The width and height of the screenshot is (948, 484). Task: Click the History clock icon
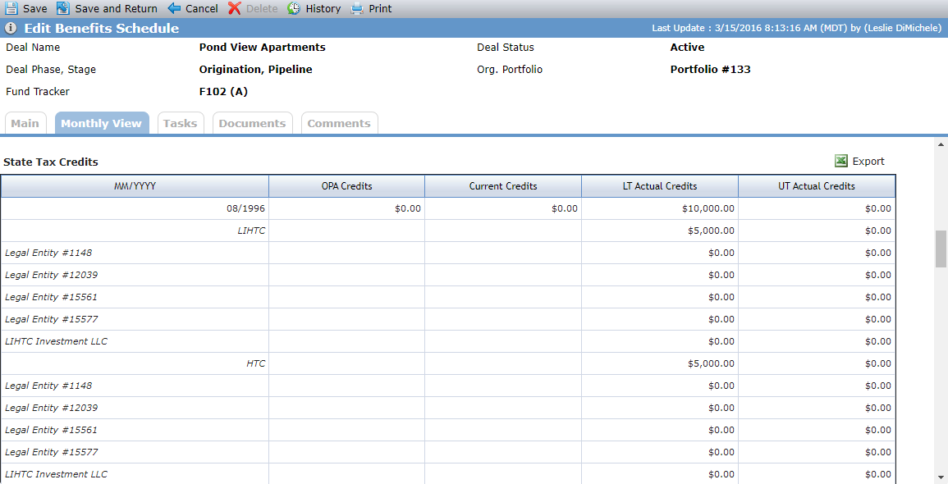point(294,8)
